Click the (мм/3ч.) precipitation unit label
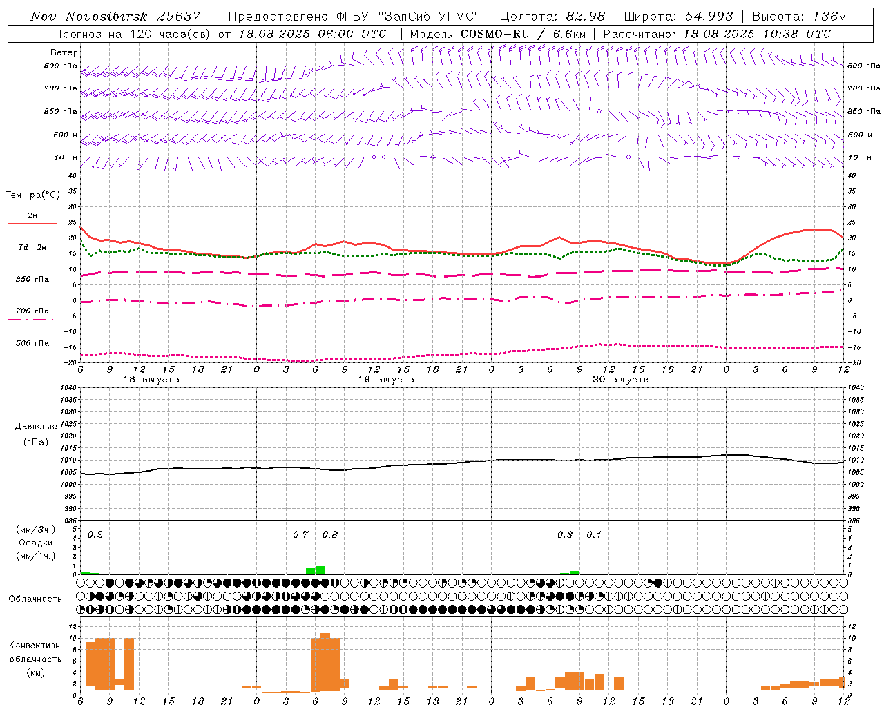Viewport: 884px width, 707px height. point(36,530)
